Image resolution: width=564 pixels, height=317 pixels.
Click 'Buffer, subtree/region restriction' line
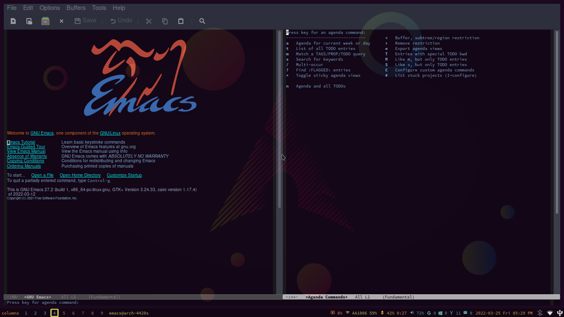437,38
